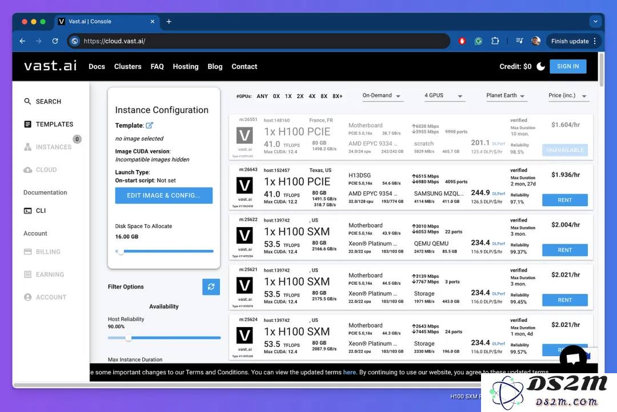Open the Planet Earth location dropdown
Image resolution: width=617 pixels, height=412 pixels.
pos(506,95)
